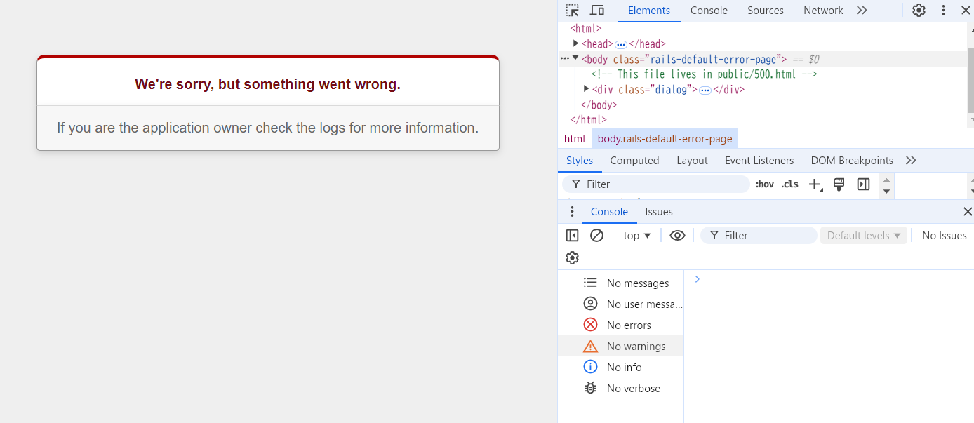Select No user messages sidebar item

click(x=621, y=304)
